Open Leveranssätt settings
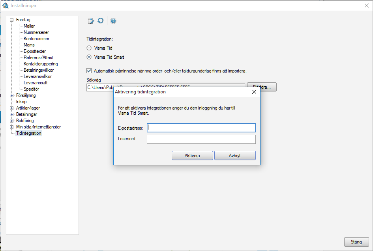Viewport: 373px width, 251px height. (x=36, y=83)
